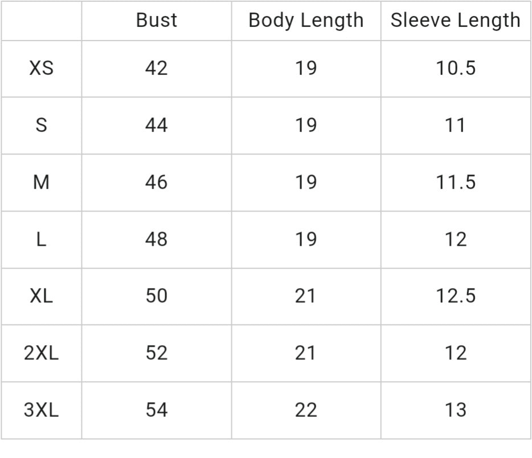532x458 pixels.
Task: Select the M size row label
Action: click(41, 183)
